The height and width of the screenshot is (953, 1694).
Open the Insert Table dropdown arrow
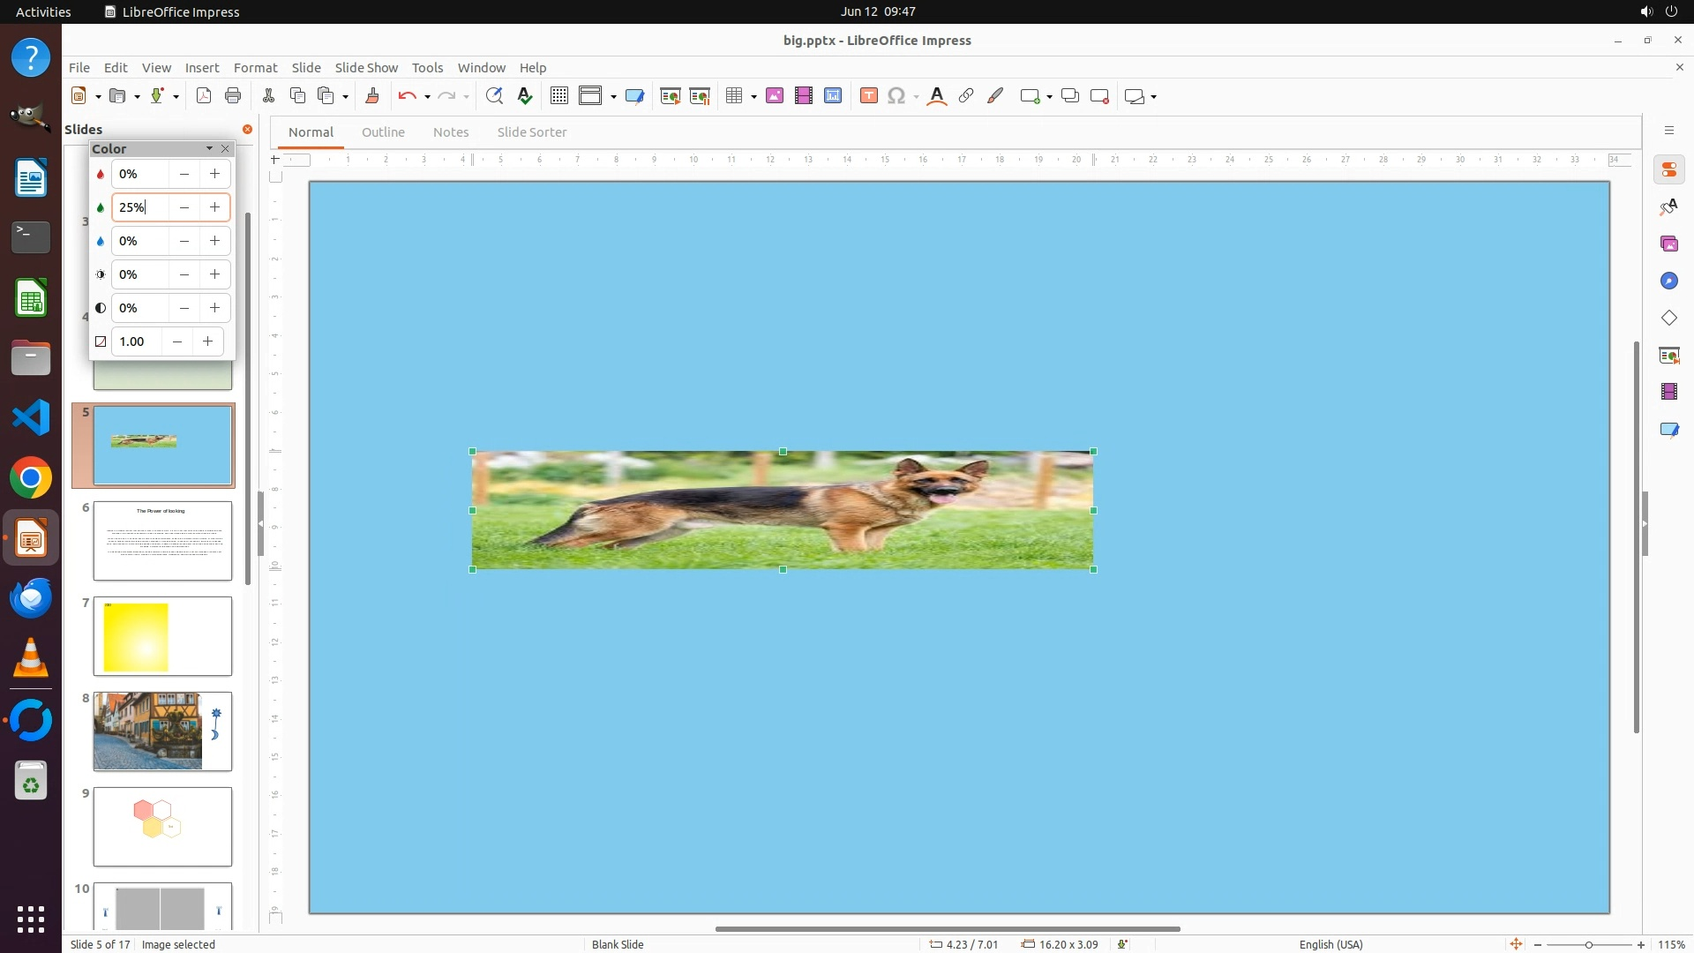click(x=754, y=97)
